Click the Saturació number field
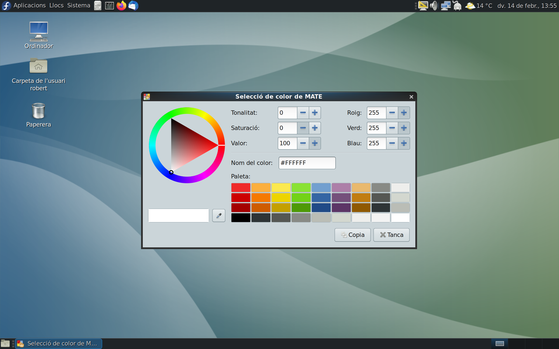559x349 pixels. pyautogui.click(x=287, y=128)
